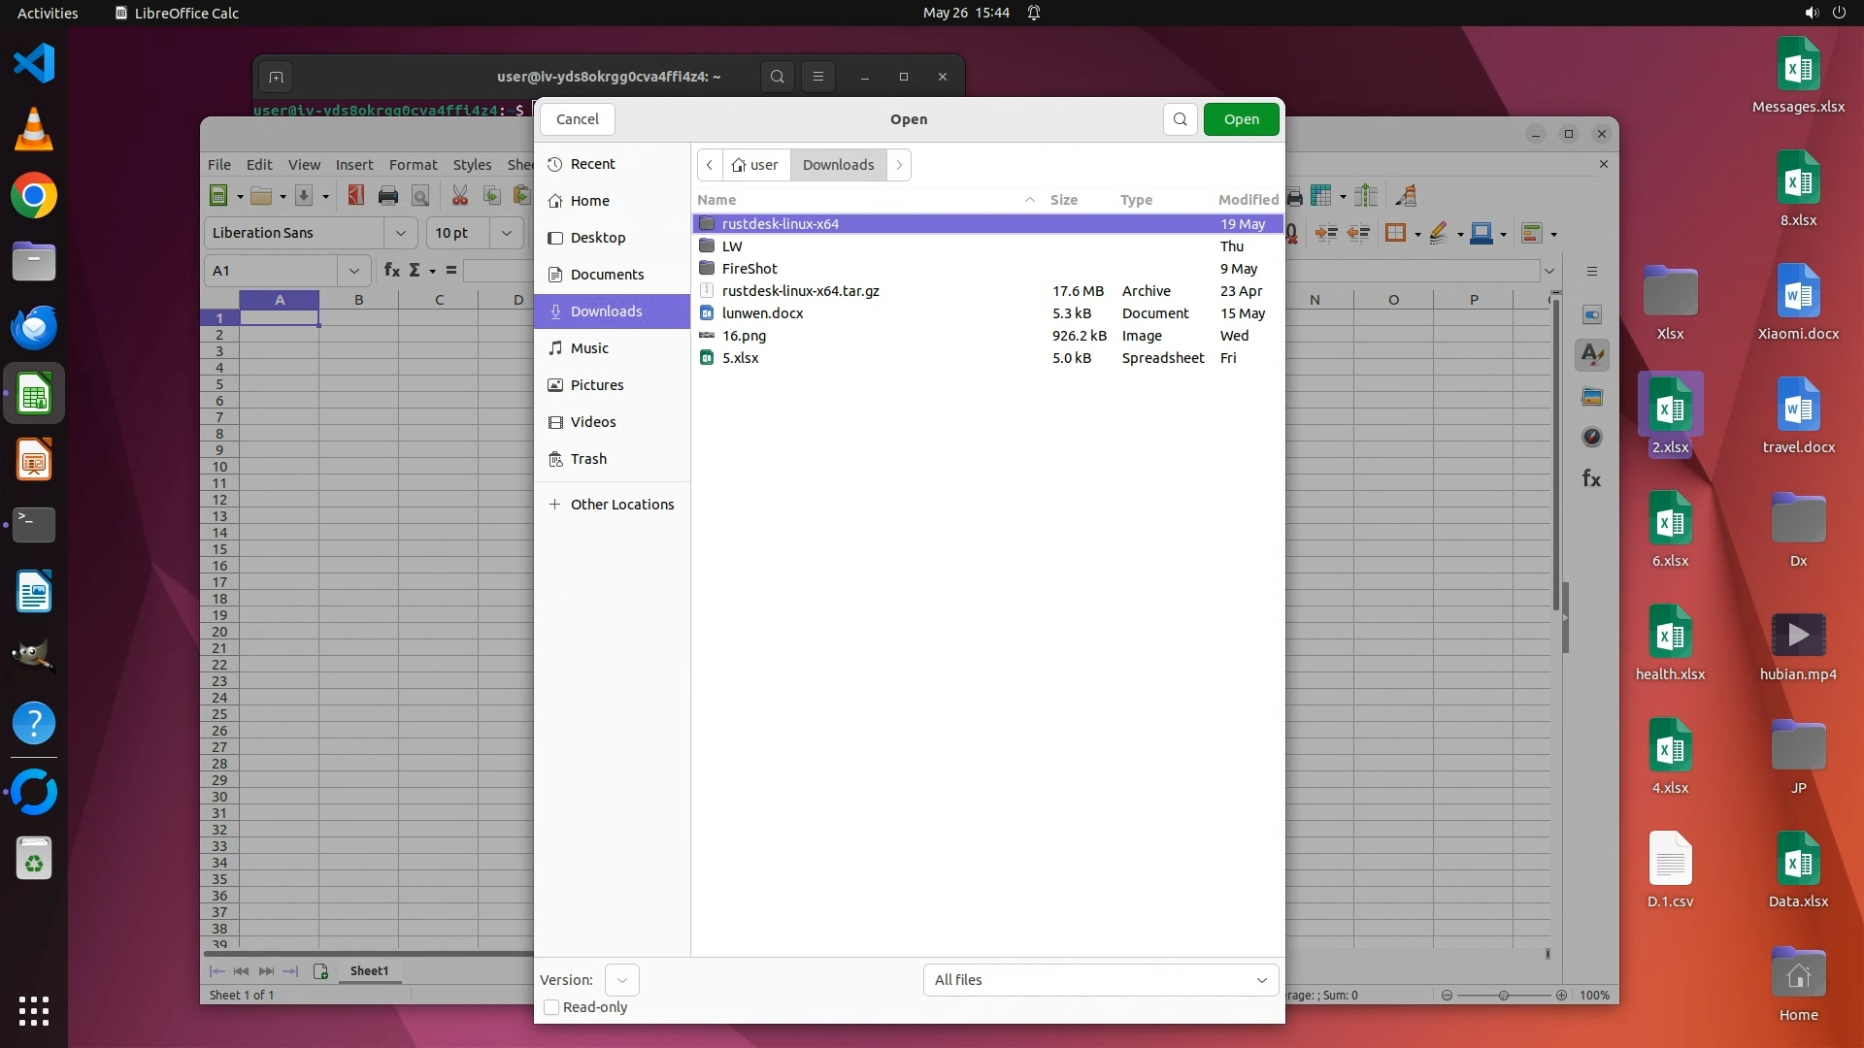Open the Format menu
This screenshot has height=1048, width=1864.
click(413, 165)
